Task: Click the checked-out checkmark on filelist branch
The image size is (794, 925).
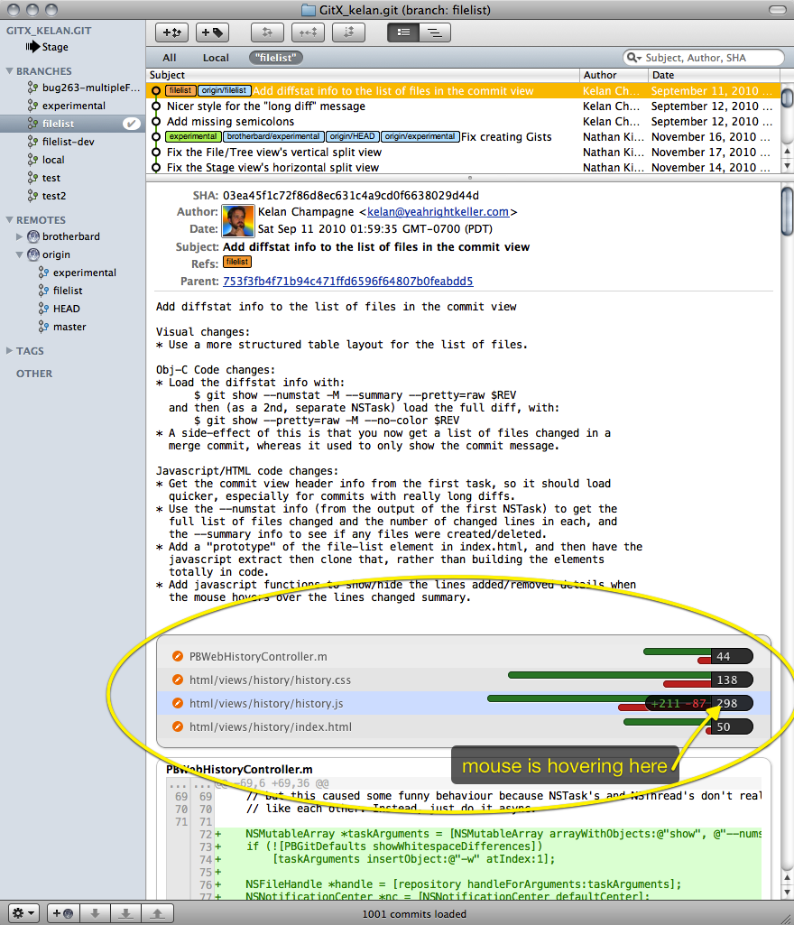Action: 132,124
